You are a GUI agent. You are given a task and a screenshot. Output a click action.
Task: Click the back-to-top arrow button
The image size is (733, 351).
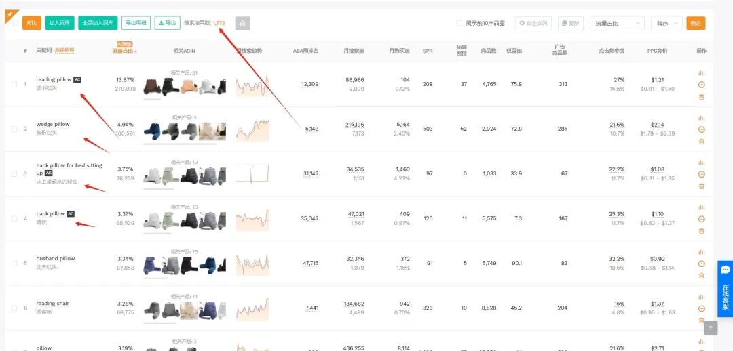pyautogui.click(x=711, y=328)
